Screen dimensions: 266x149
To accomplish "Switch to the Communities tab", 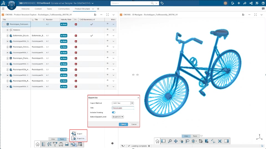I will [64, 9].
